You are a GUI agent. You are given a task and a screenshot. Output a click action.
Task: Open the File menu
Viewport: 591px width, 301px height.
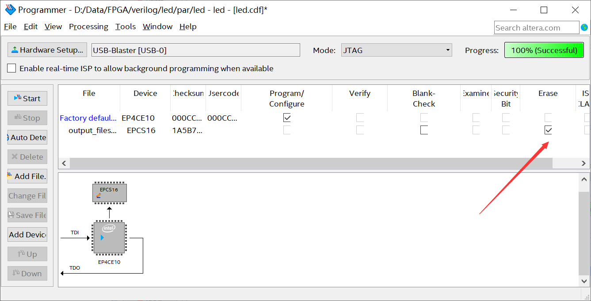pos(10,27)
